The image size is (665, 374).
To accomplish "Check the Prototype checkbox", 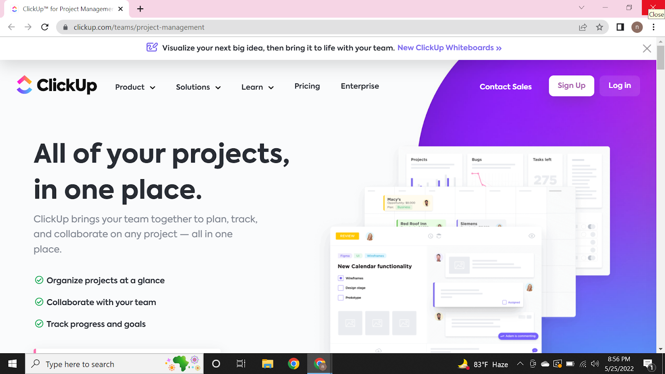I will tap(341, 298).
